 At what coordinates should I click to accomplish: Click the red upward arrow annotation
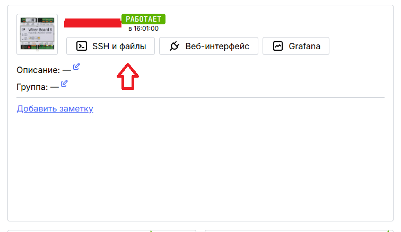(128, 77)
